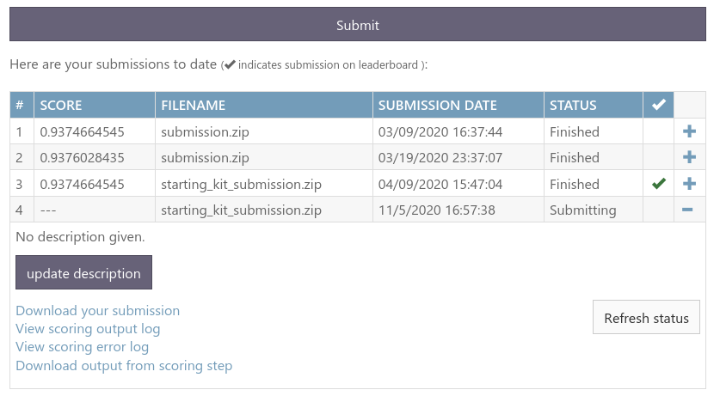720x402 pixels.
Task: Click Download output from scoring step
Action: click(124, 366)
